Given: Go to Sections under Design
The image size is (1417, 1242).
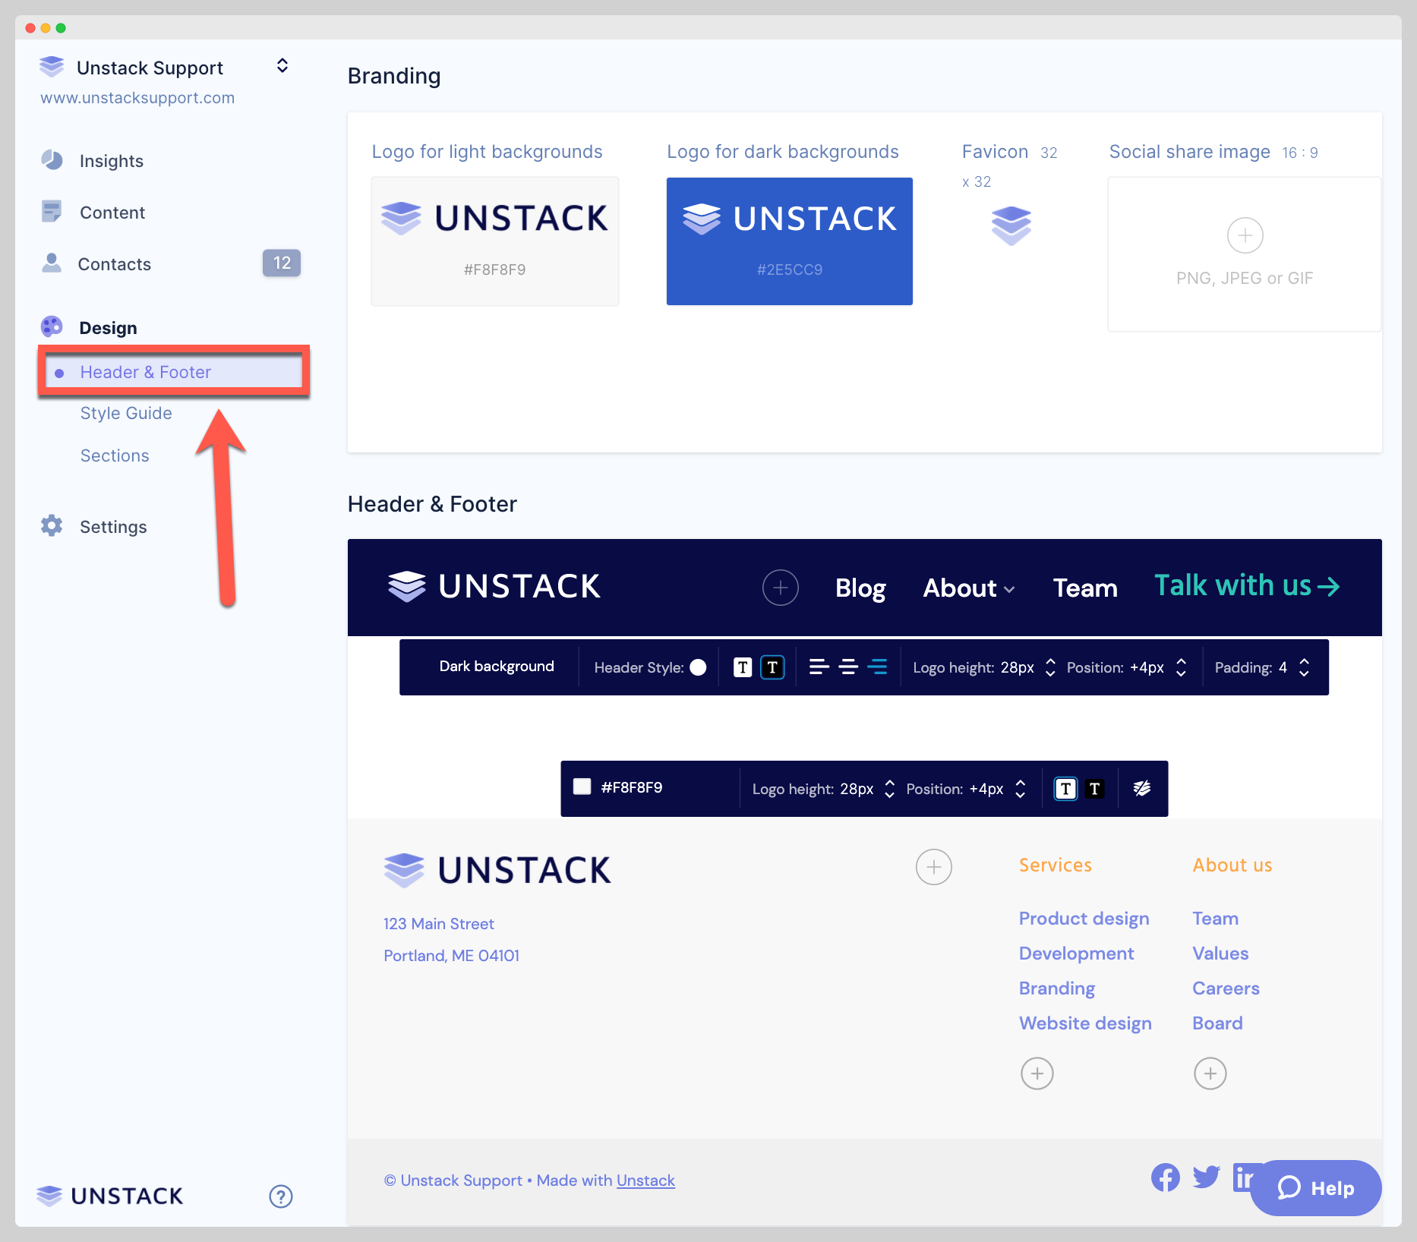Looking at the screenshot, I should [115, 456].
